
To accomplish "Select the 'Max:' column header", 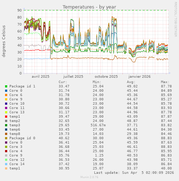I will [165, 82].
